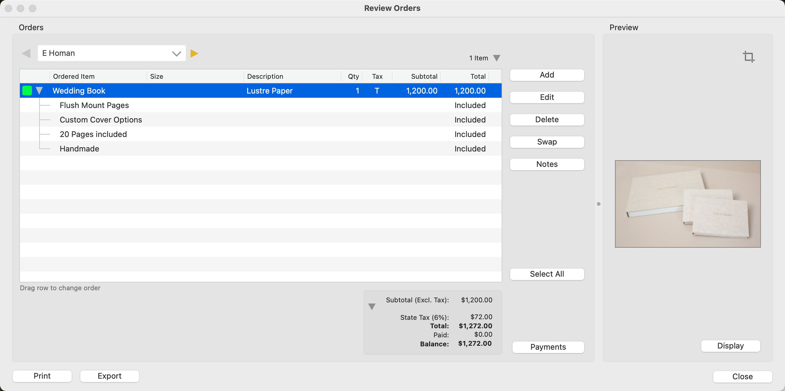Open the Payments dialog
The height and width of the screenshot is (391, 785).
[548, 347]
